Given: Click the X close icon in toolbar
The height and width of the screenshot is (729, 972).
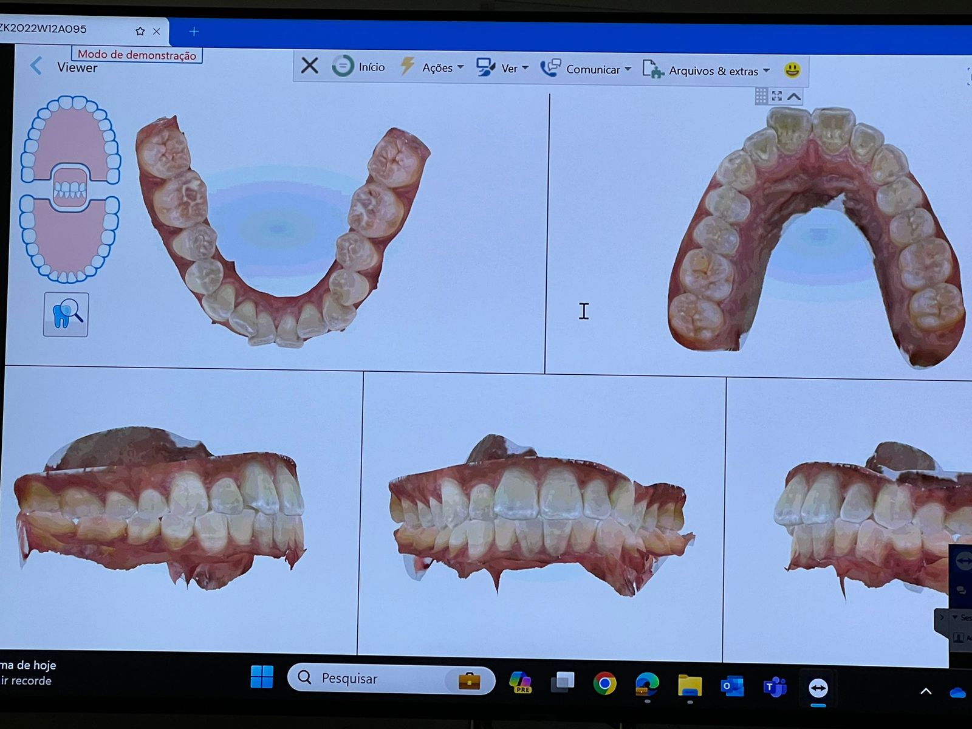Looking at the screenshot, I should [x=310, y=65].
